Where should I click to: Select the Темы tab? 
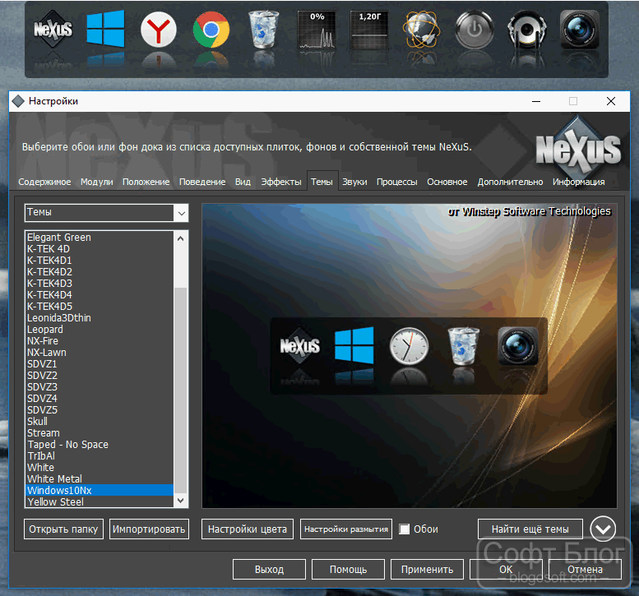322,182
